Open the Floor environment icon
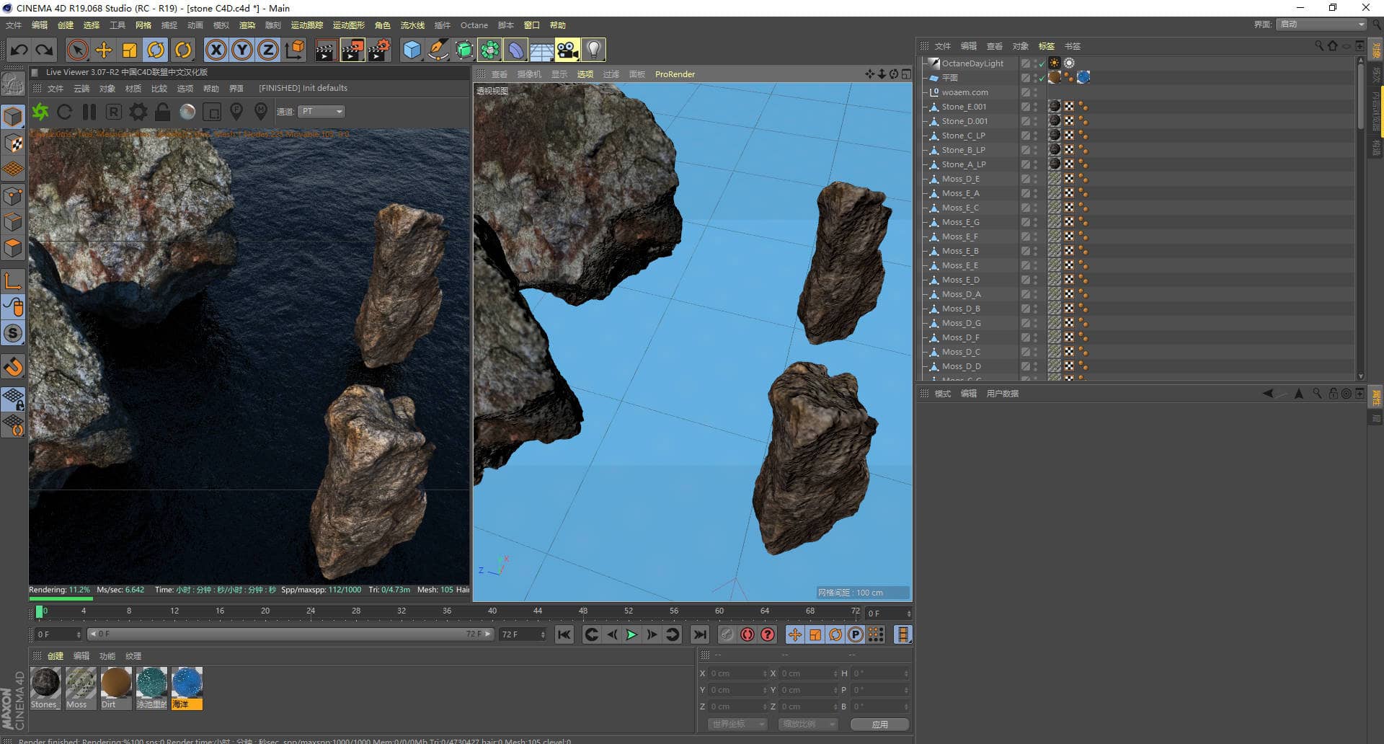Image resolution: width=1384 pixels, height=744 pixels. 541,50
